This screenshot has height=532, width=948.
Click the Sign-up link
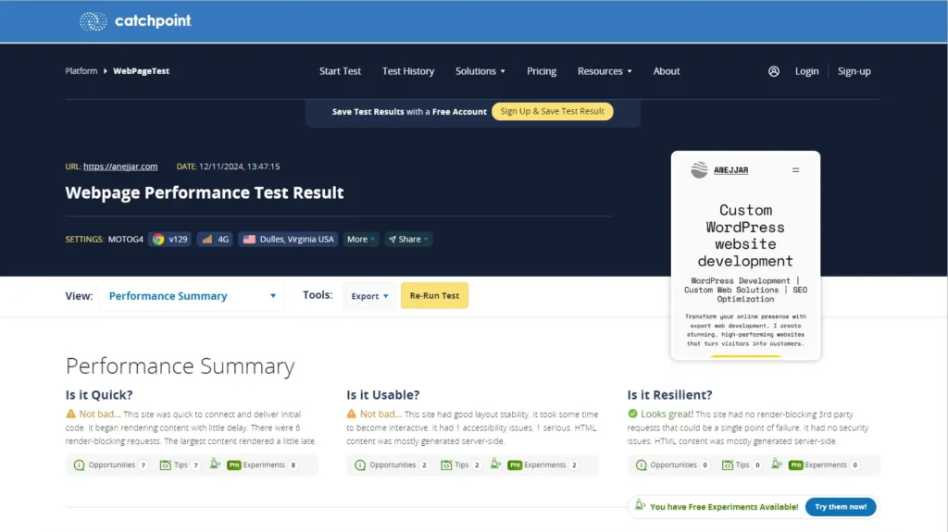tap(854, 71)
